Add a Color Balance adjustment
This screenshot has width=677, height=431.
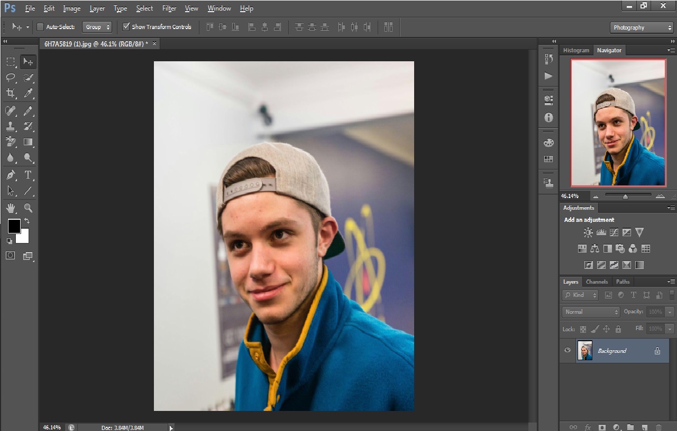click(x=594, y=249)
